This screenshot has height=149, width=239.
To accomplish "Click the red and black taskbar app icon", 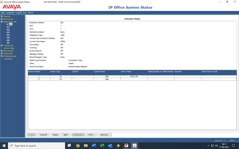I will 126,146.
